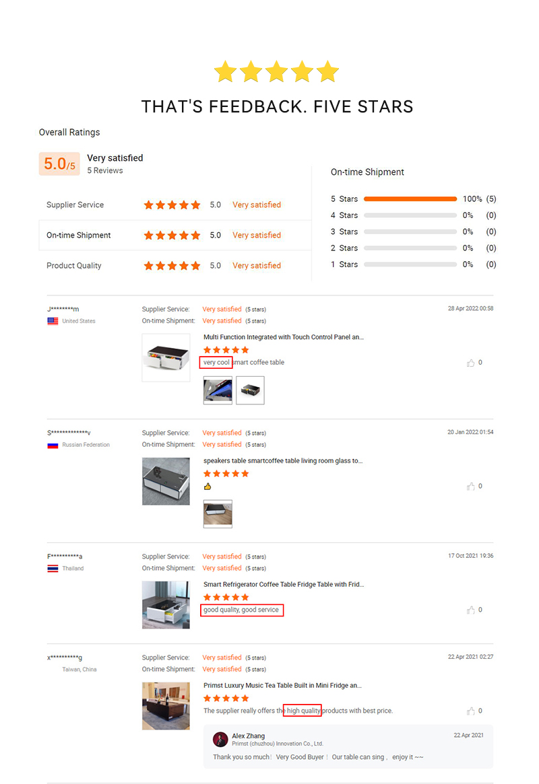The image size is (539, 784).
Task: Open first review photo in US review
Action: tap(218, 390)
